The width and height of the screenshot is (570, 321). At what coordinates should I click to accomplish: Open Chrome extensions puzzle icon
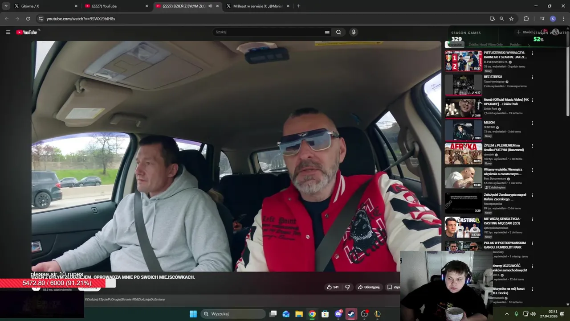pos(526,19)
